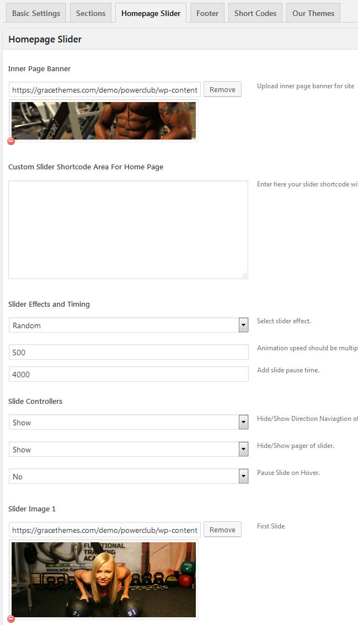358x625 pixels.
Task: Click Remove button for Slider Image 1
Action: [222, 530]
